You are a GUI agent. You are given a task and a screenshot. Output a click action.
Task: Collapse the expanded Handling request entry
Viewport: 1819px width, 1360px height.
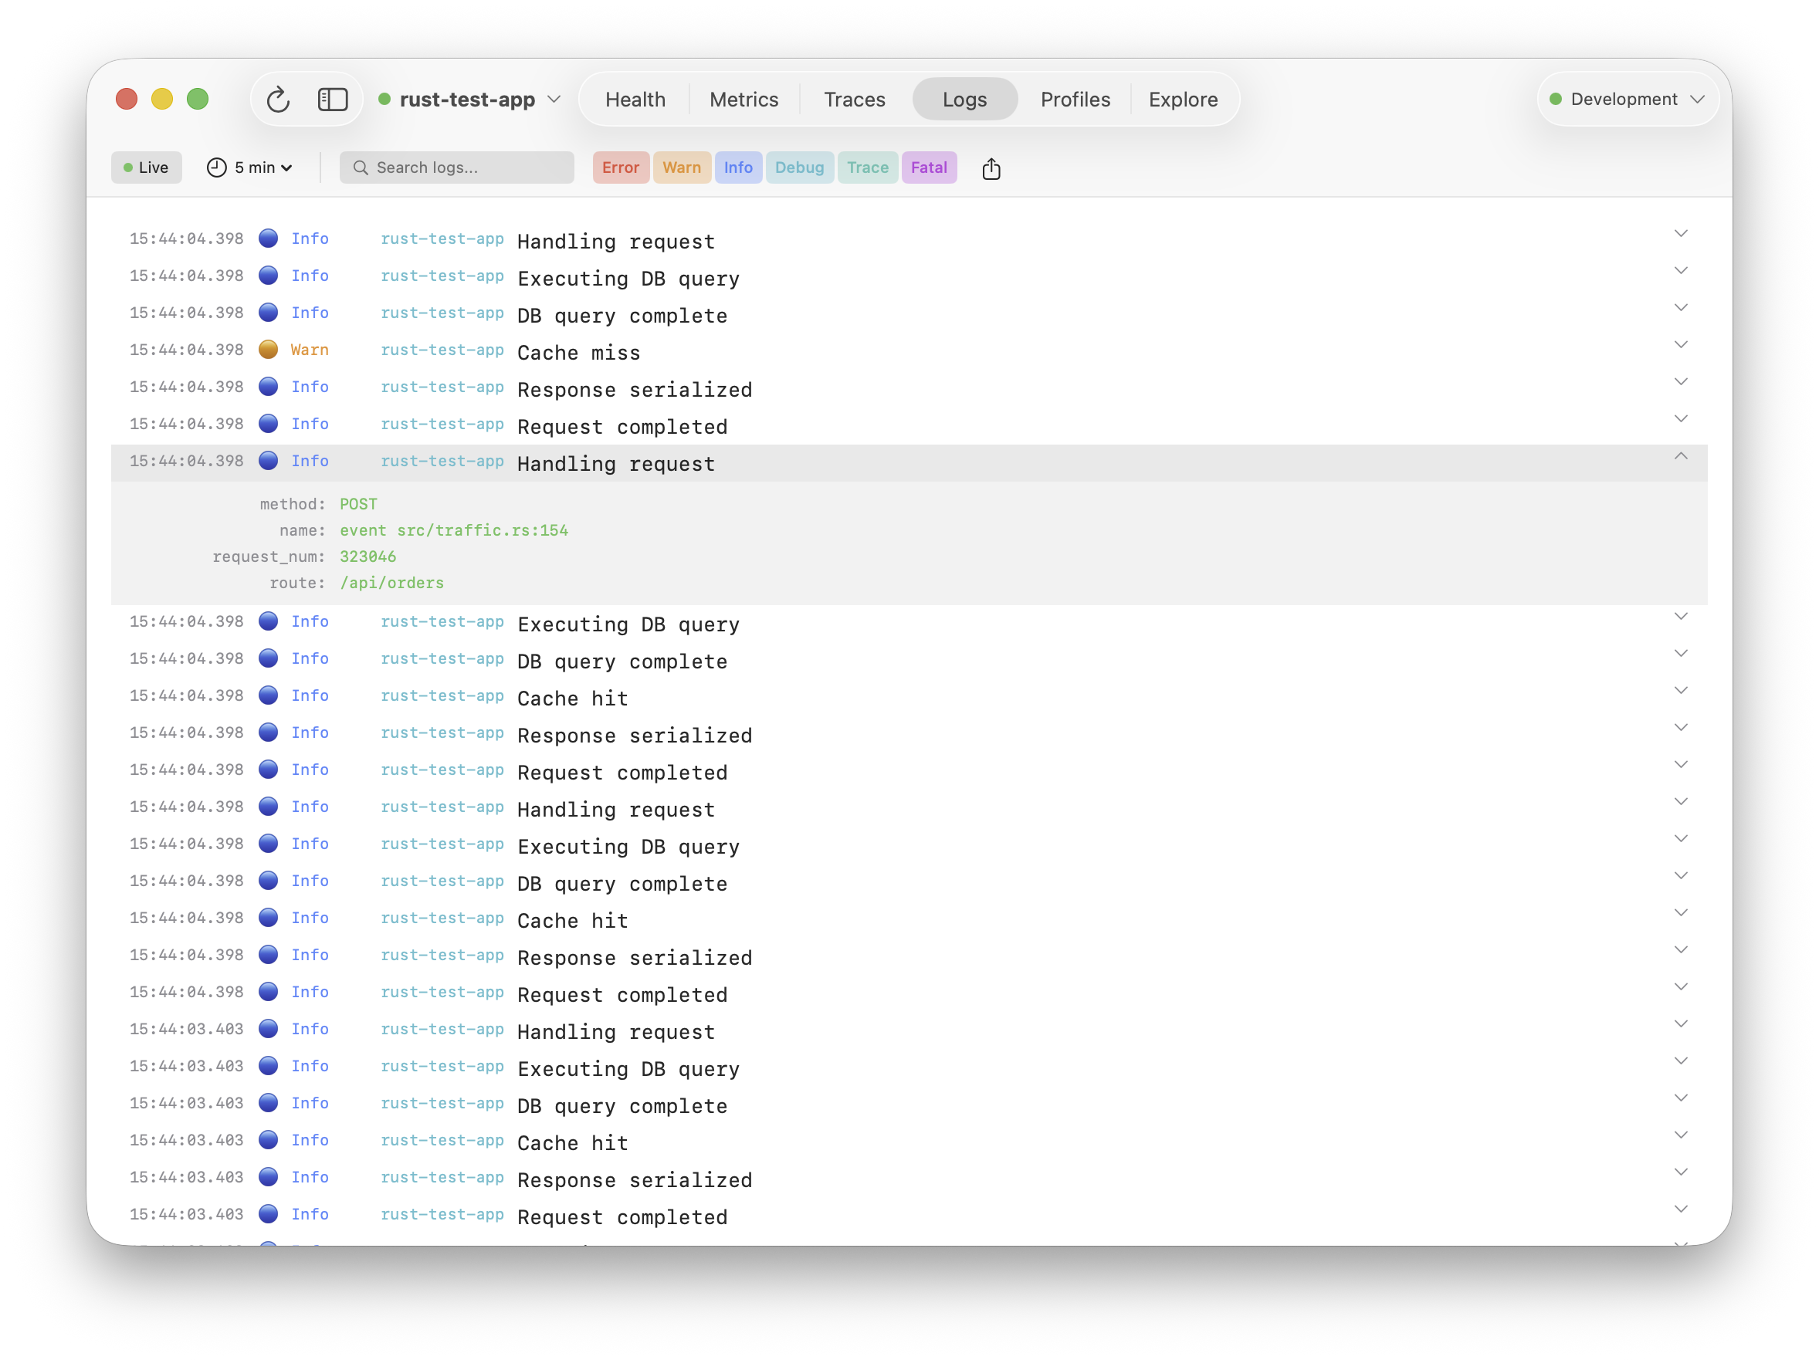(x=1682, y=457)
